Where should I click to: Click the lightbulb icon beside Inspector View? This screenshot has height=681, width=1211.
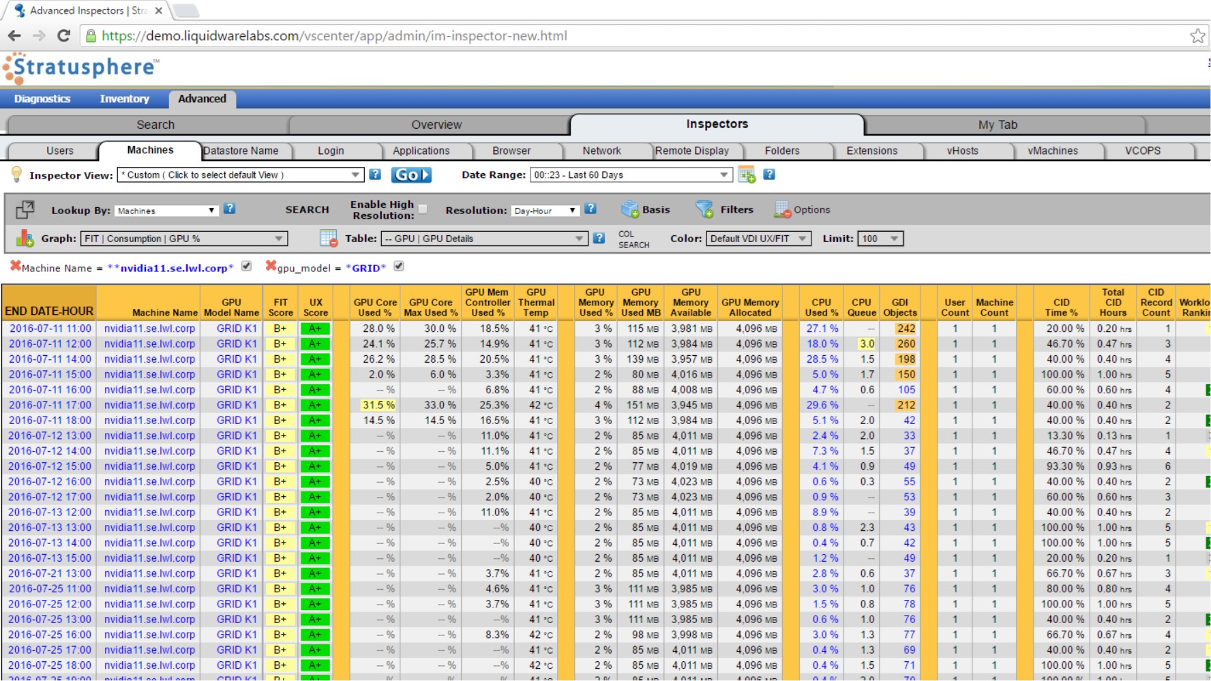(16, 175)
